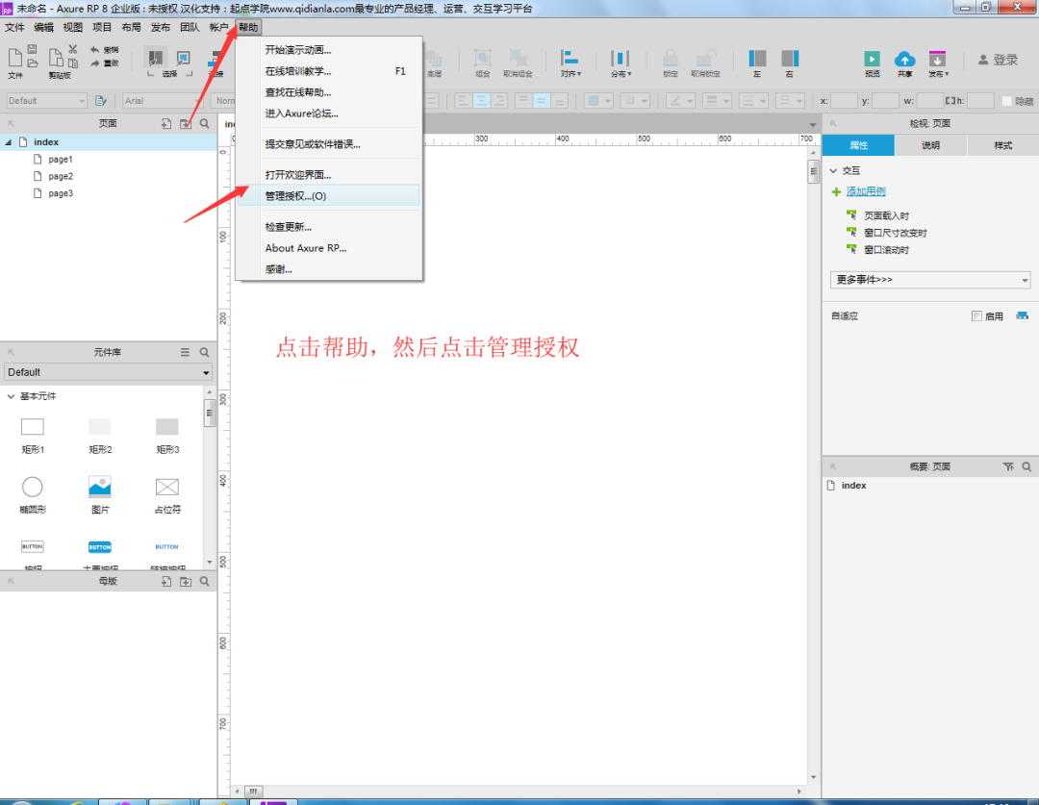The height and width of the screenshot is (805, 1039).
Task: Collapse the index page tree
Action: [x=10, y=141]
